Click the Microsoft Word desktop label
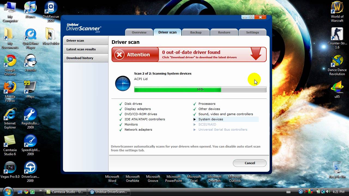Viewport: 349px width, 196px height. point(112,179)
